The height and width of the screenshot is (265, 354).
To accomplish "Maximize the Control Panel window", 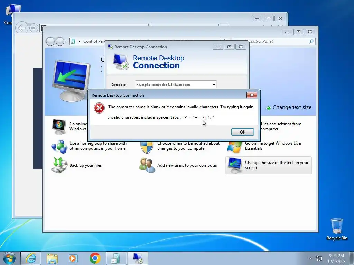I will coord(298,32).
